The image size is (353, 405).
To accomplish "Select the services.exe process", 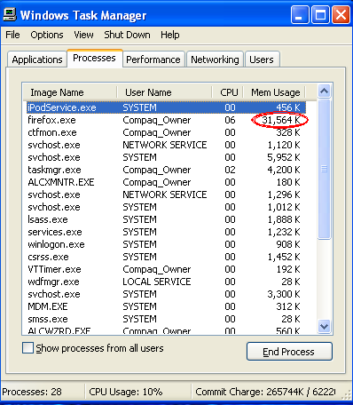I will coord(166,232).
